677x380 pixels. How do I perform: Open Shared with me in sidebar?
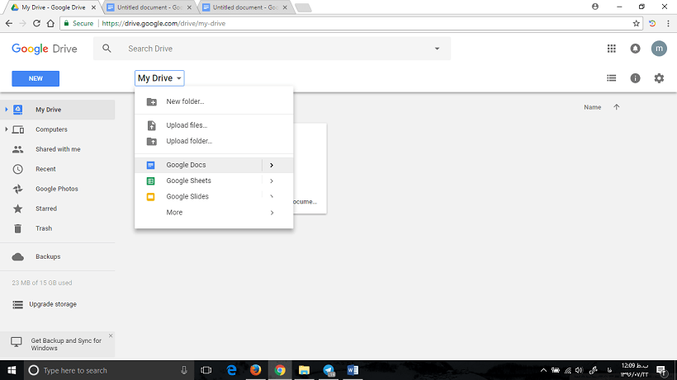pos(58,149)
